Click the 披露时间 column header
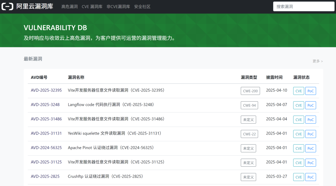The width and height of the screenshot is (336, 186). pyautogui.click(x=274, y=78)
